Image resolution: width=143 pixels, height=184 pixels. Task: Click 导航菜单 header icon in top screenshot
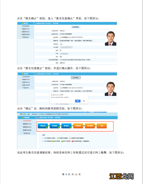coord(22,23)
